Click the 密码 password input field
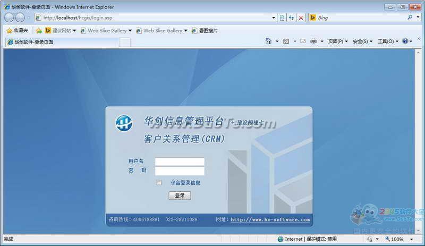 [x=180, y=171]
